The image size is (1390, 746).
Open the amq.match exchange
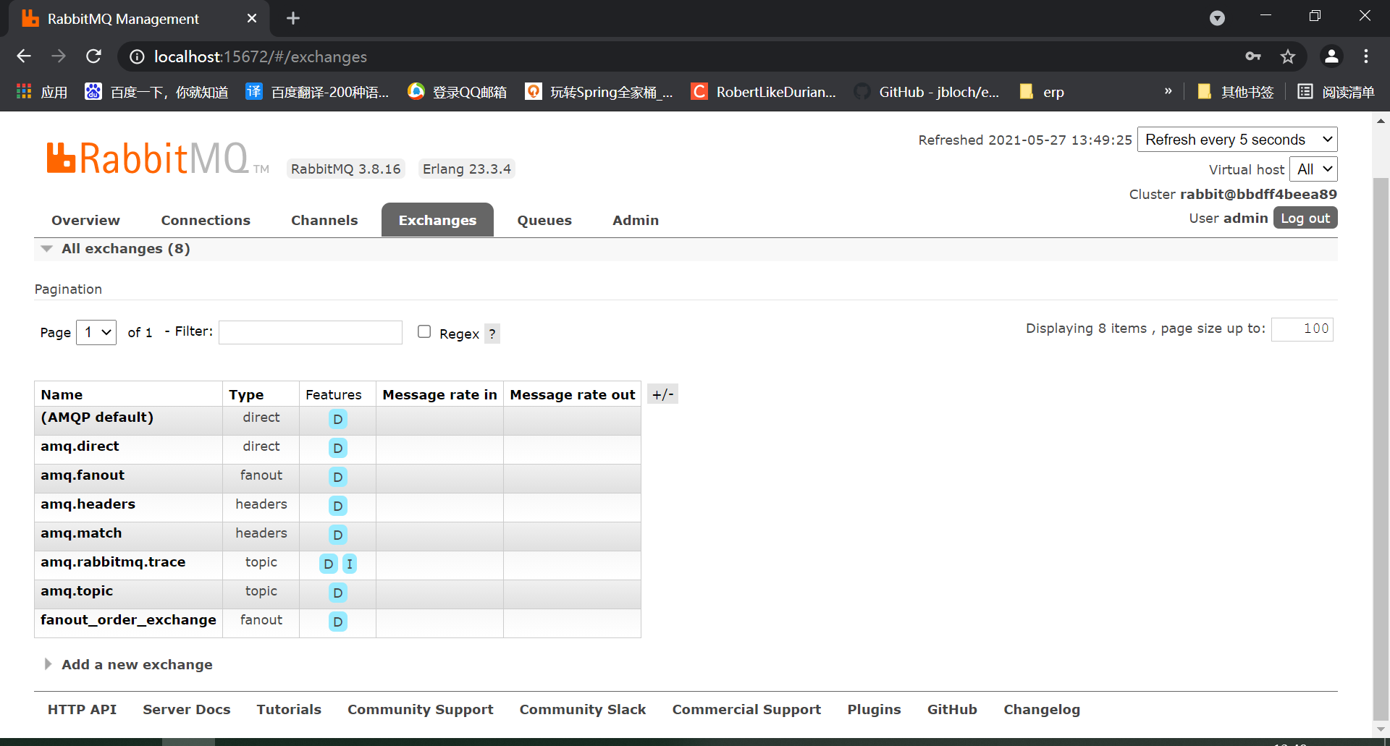tap(81, 533)
